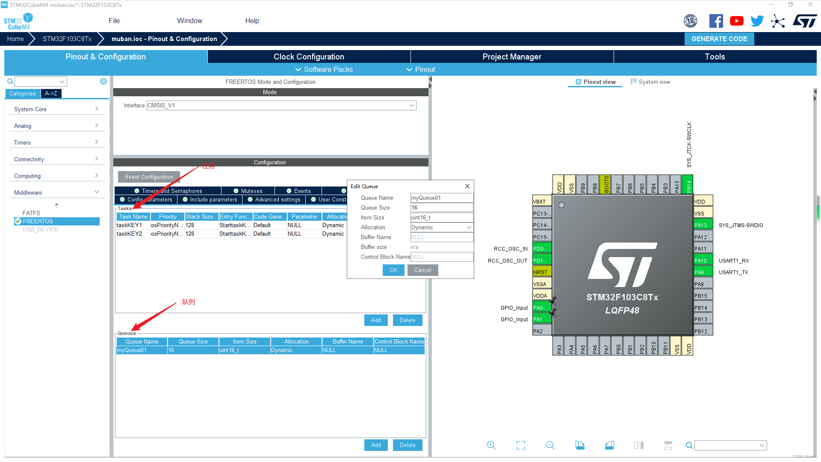The width and height of the screenshot is (821, 462).
Task: Switch to the Tools tab
Action: pos(715,56)
